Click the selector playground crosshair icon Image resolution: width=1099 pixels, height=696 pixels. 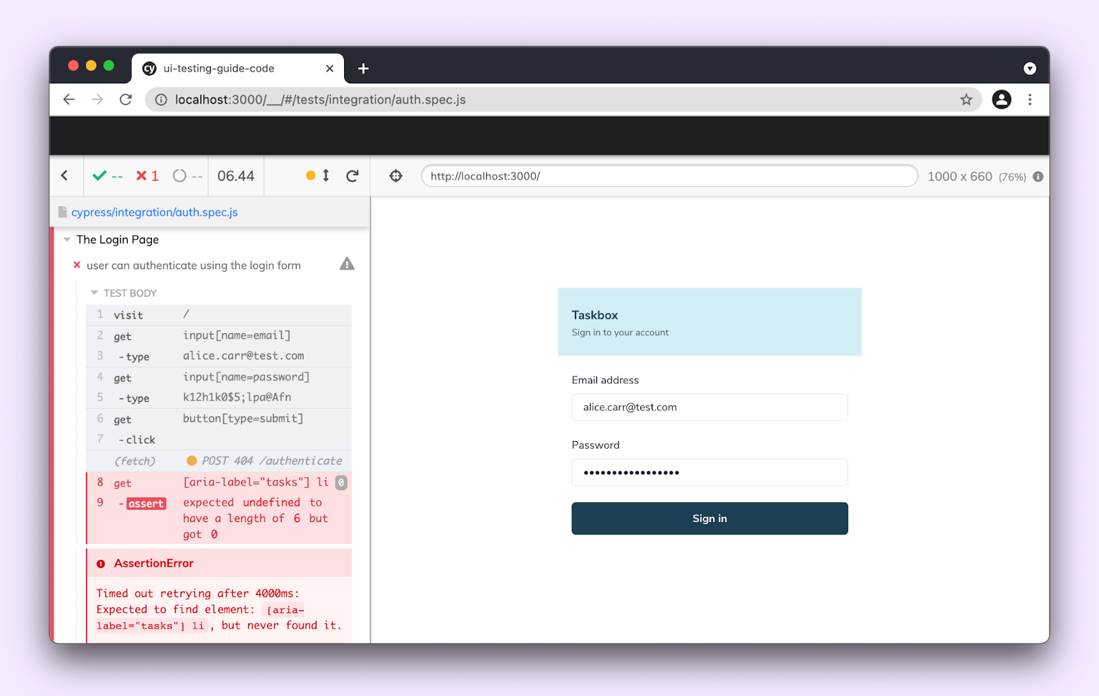tap(396, 176)
